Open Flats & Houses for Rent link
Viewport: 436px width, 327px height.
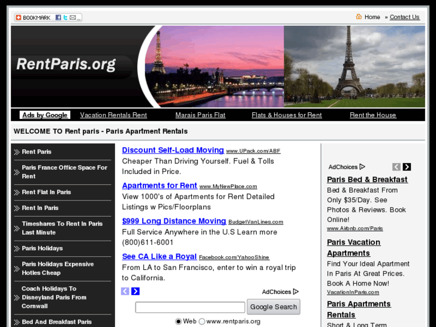tap(287, 115)
